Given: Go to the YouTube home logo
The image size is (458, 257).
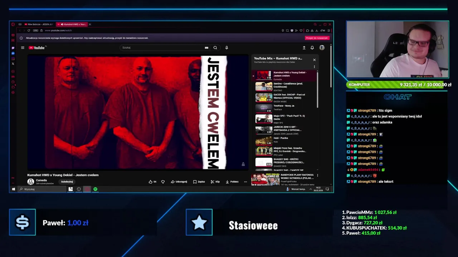Looking at the screenshot, I should tap(36, 47).
